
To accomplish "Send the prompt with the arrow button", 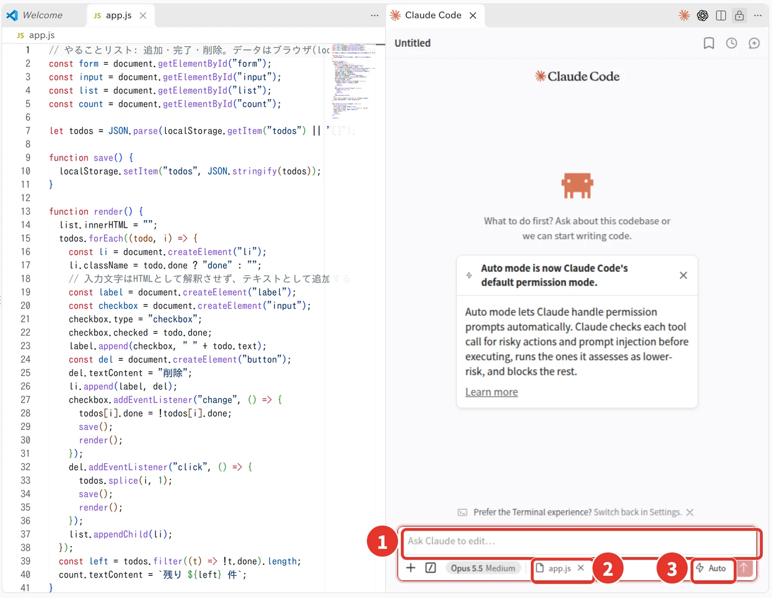I will click(744, 568).
